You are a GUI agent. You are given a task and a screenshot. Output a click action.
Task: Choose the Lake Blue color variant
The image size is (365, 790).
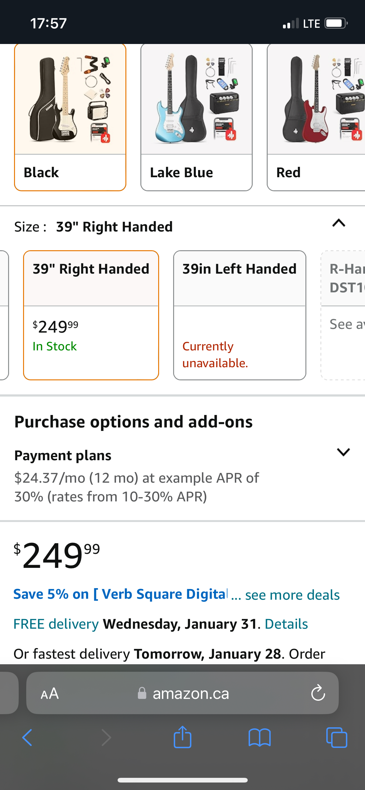197,117
